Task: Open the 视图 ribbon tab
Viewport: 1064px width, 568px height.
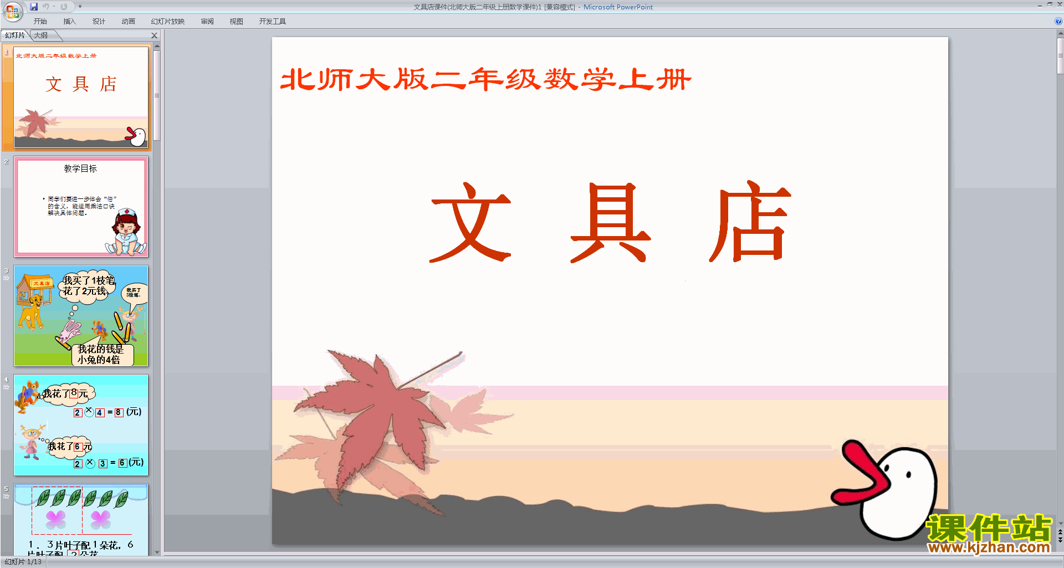Action: [237, 22]
